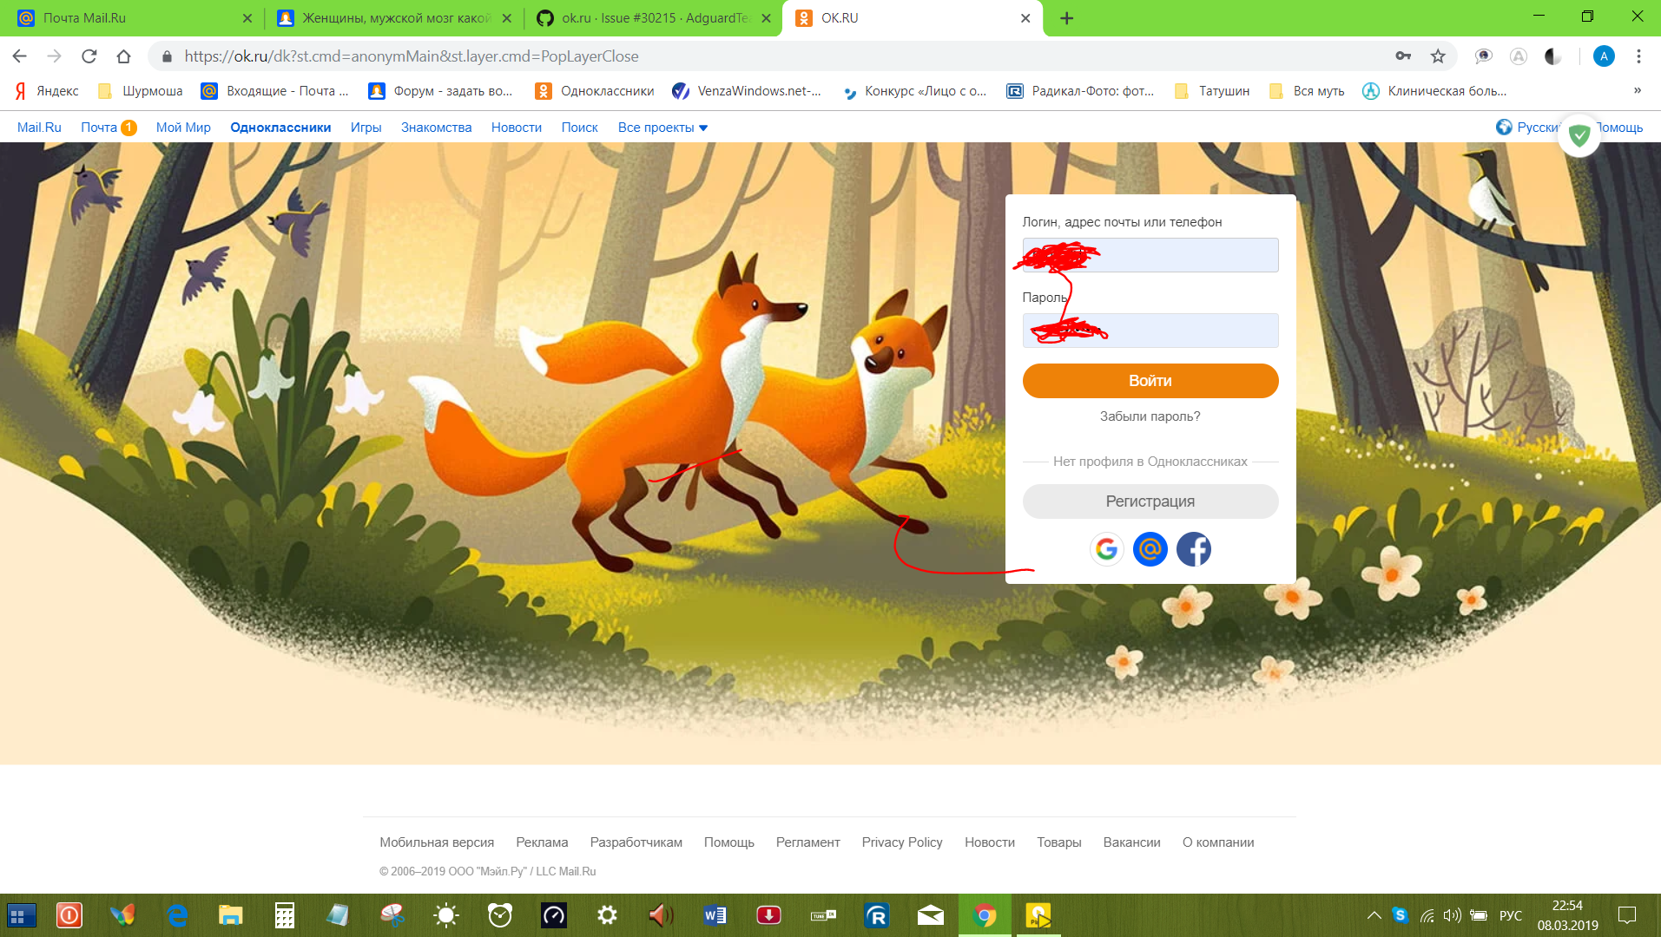This screenshot has width=1661, height=937.
Task: Open the Мобильная версия footer link
Action: click(x=436, y=842)
